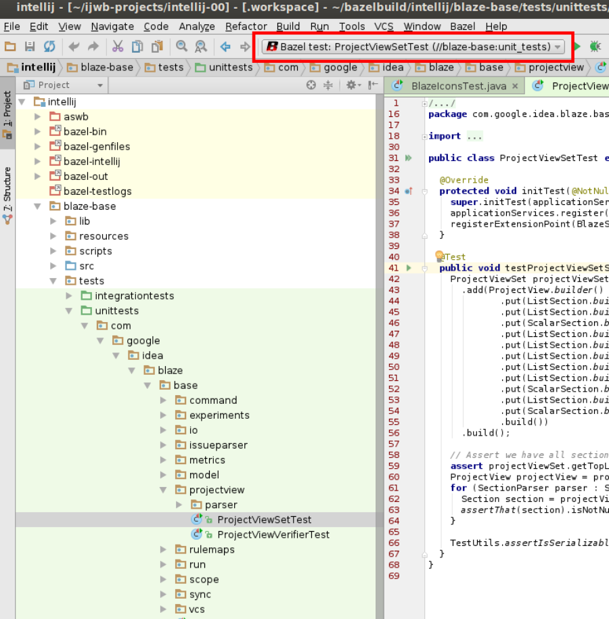Collapse the intellij root node

[22, 102]
